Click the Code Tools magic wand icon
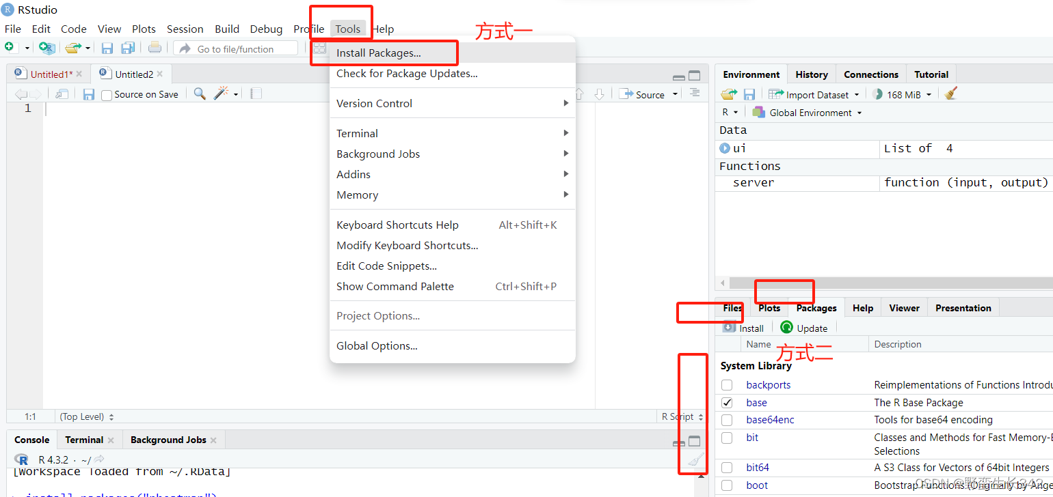 pos(221,94)
